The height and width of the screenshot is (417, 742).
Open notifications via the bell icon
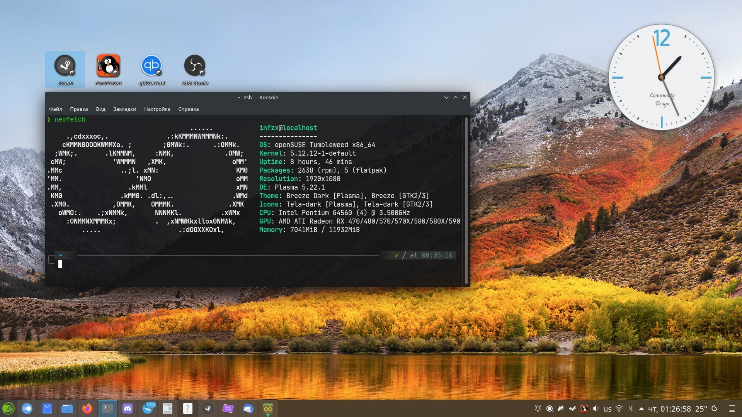[x=538, y=408]
